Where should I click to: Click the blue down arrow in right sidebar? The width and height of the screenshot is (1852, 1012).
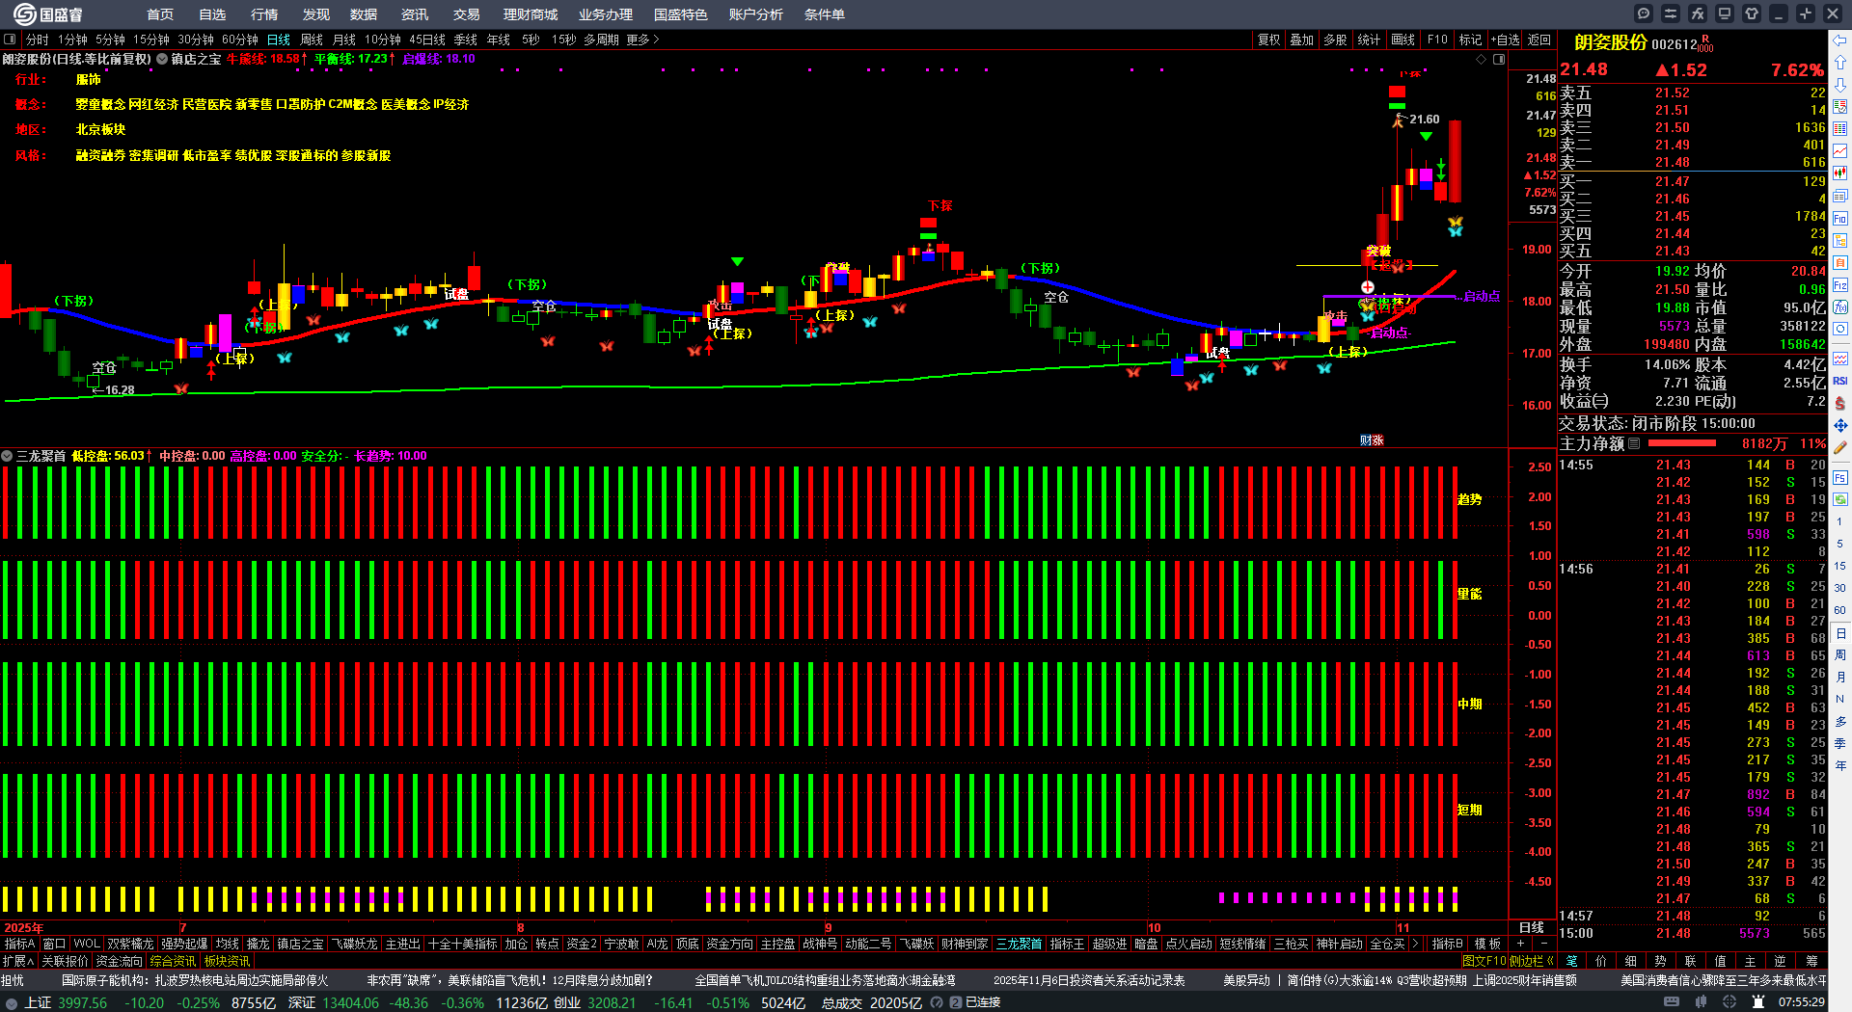click(x=1840, y=85)
